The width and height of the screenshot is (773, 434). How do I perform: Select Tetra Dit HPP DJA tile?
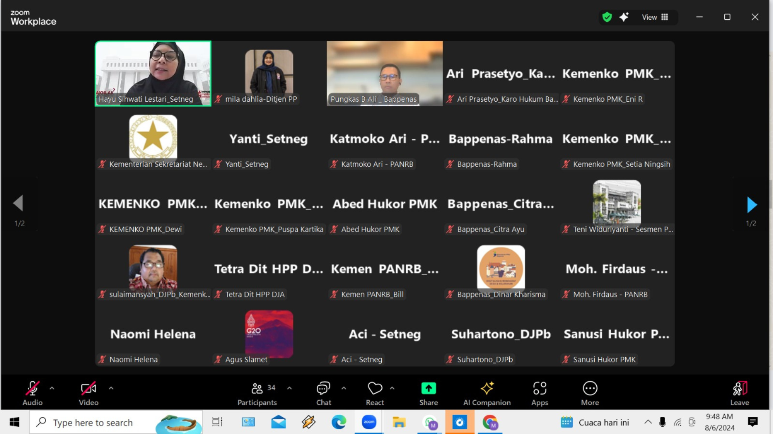tap(269, 269)
